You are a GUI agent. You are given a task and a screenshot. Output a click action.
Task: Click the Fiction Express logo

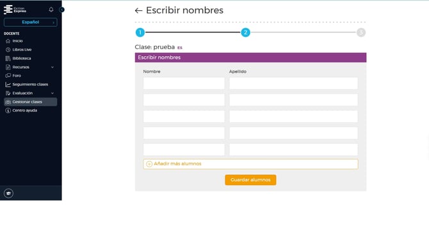tap(15, 10)
